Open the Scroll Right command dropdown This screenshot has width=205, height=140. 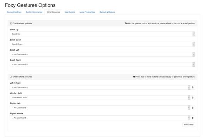click(x=102, y=64)
